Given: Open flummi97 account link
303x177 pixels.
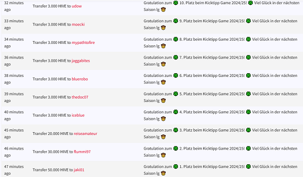Looking at the screenshot, I should click(x=82, y=152).
